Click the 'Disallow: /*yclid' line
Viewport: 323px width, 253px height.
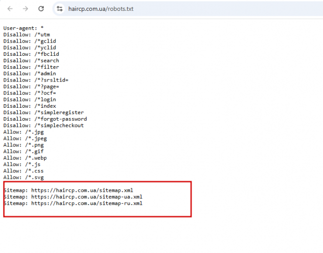point(30,47)
